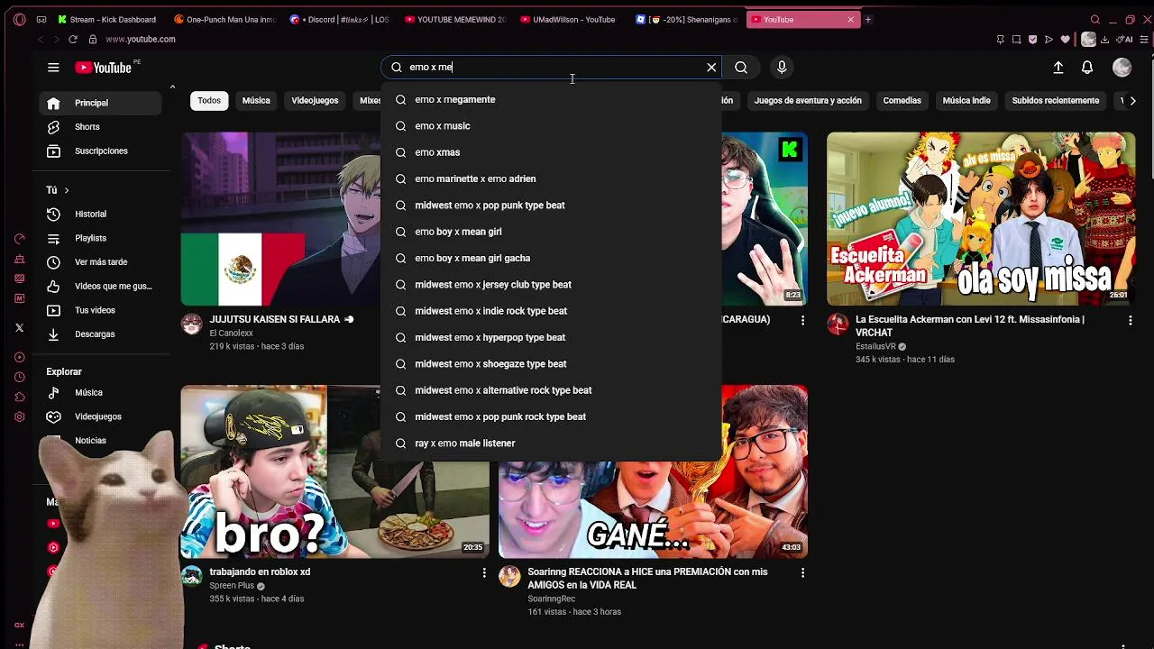The height and width of the screenshot is (649, 1154).
Task: Reload the page with refresh icon
Action: click(73, 40)
